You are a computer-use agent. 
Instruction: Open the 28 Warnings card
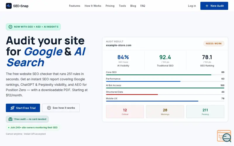coord(165,112)
